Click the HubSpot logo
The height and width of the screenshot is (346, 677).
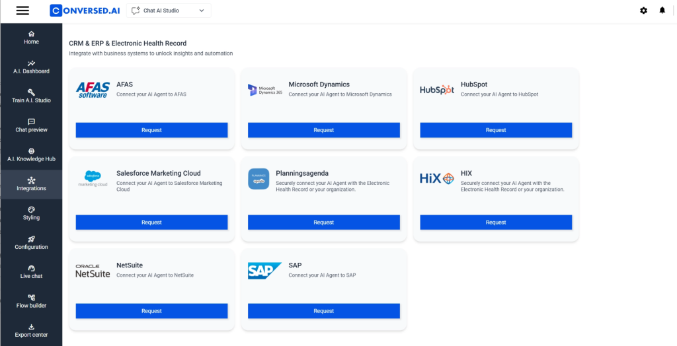[437, 90]
